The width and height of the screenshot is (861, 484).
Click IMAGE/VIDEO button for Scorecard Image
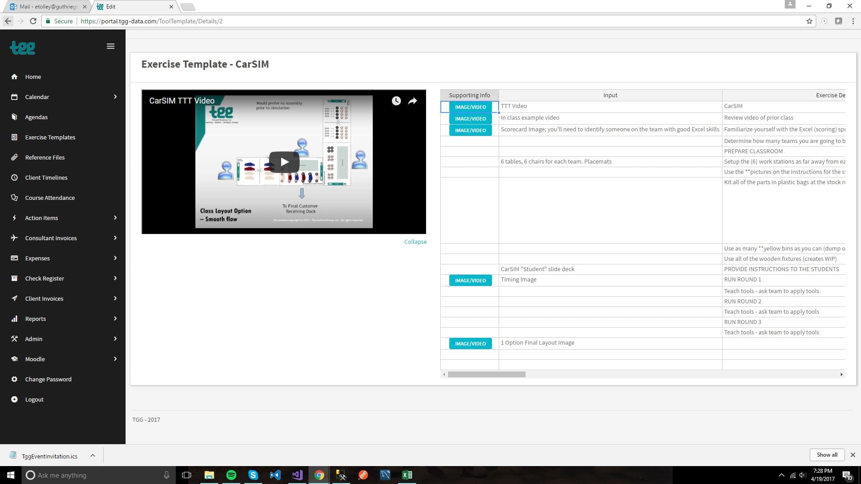(x=470, y=130)
